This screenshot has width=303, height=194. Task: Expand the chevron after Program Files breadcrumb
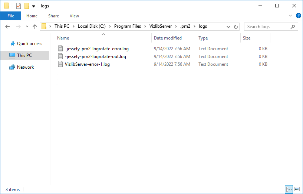145,27
